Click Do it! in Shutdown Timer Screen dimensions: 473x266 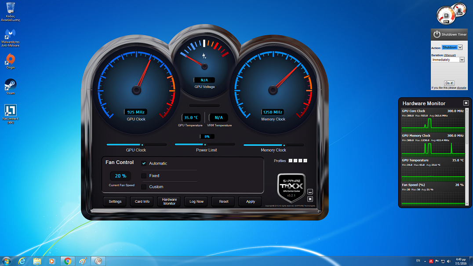tap(449, 83)
